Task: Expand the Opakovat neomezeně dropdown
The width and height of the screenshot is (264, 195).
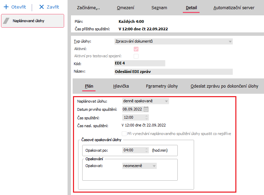Action: coord(154,166)
